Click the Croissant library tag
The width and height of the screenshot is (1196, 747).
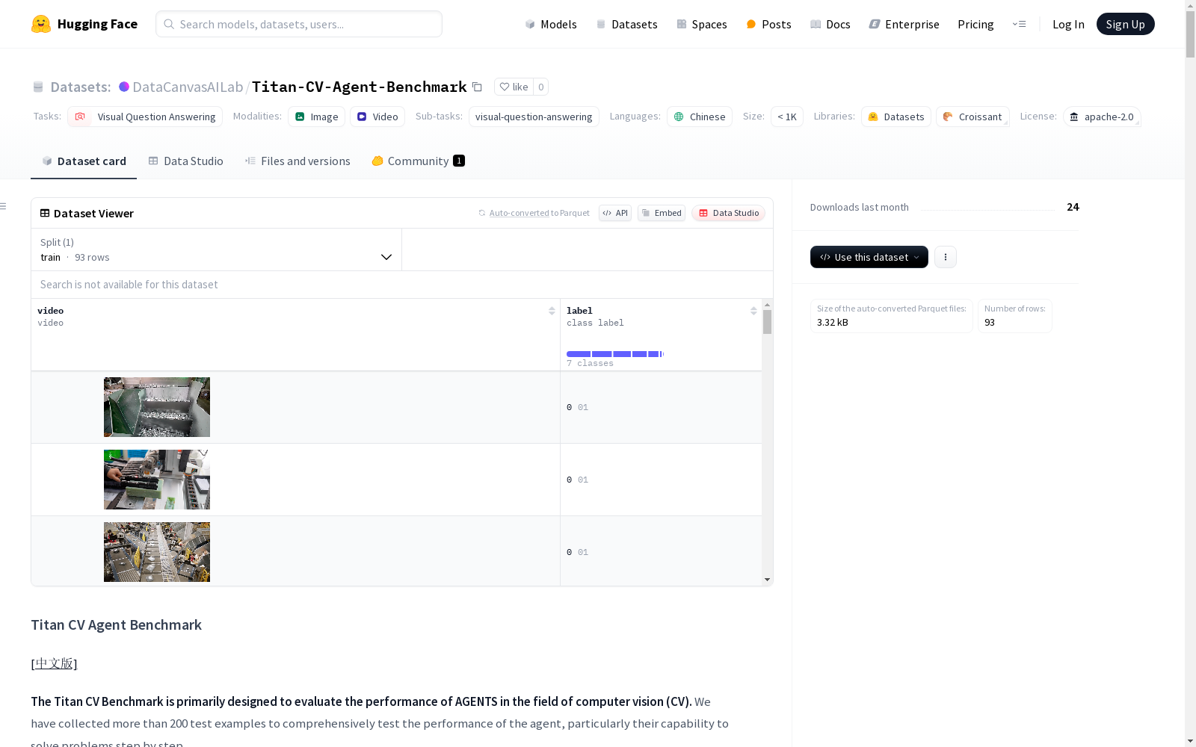[x=972, y=117]
